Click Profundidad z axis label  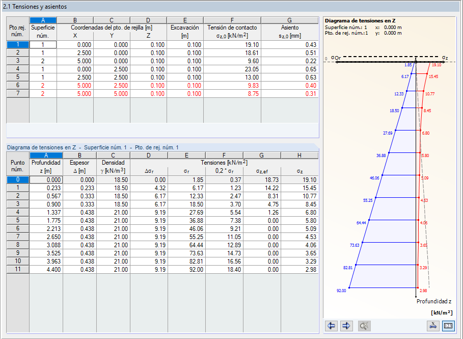click(434, 301)
